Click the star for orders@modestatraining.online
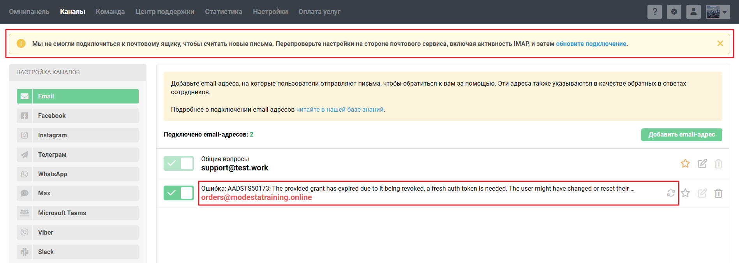This screenshot has height=263, width=739. [685, 193]
